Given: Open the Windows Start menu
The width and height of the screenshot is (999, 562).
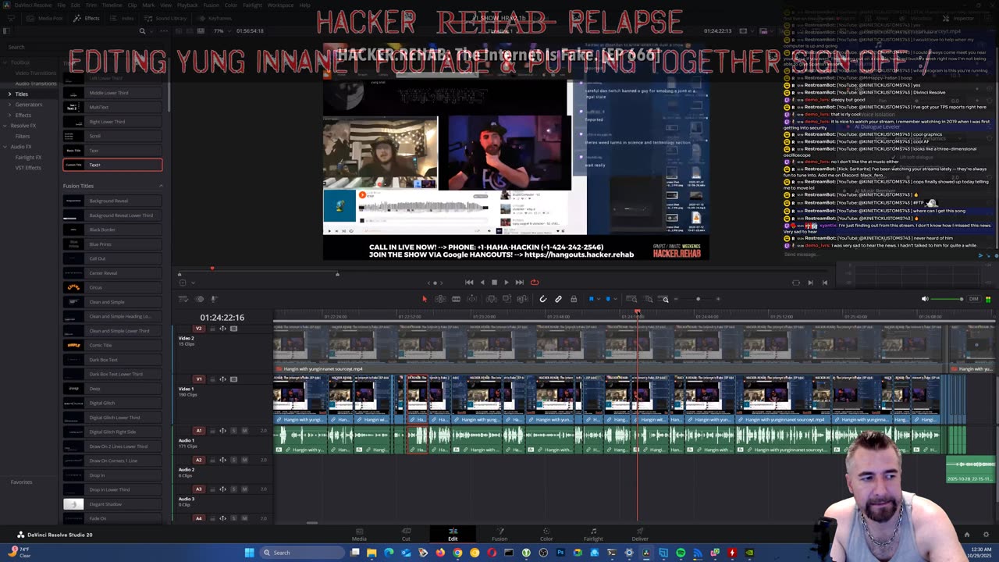Looking at the screenshot, I should 250,553.
